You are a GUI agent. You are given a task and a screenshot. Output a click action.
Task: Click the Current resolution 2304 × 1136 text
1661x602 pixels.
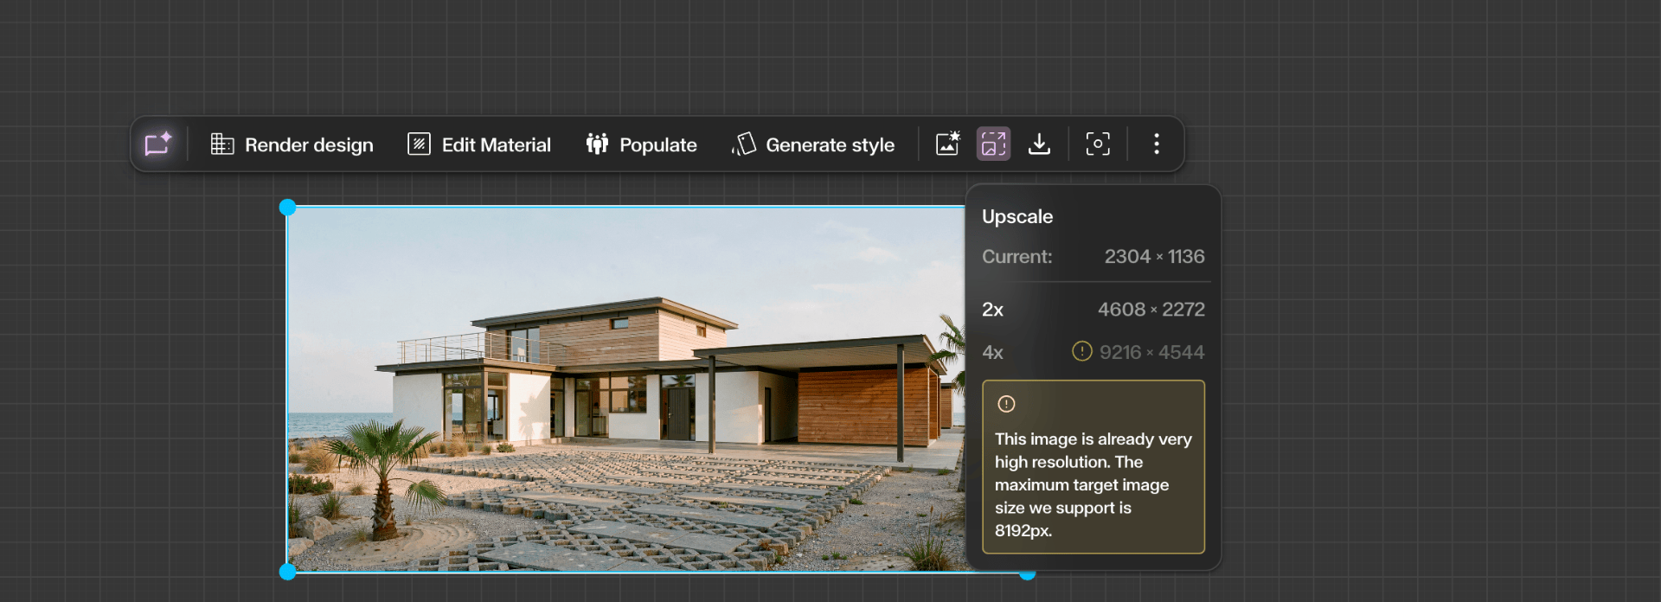point(1154,257)
